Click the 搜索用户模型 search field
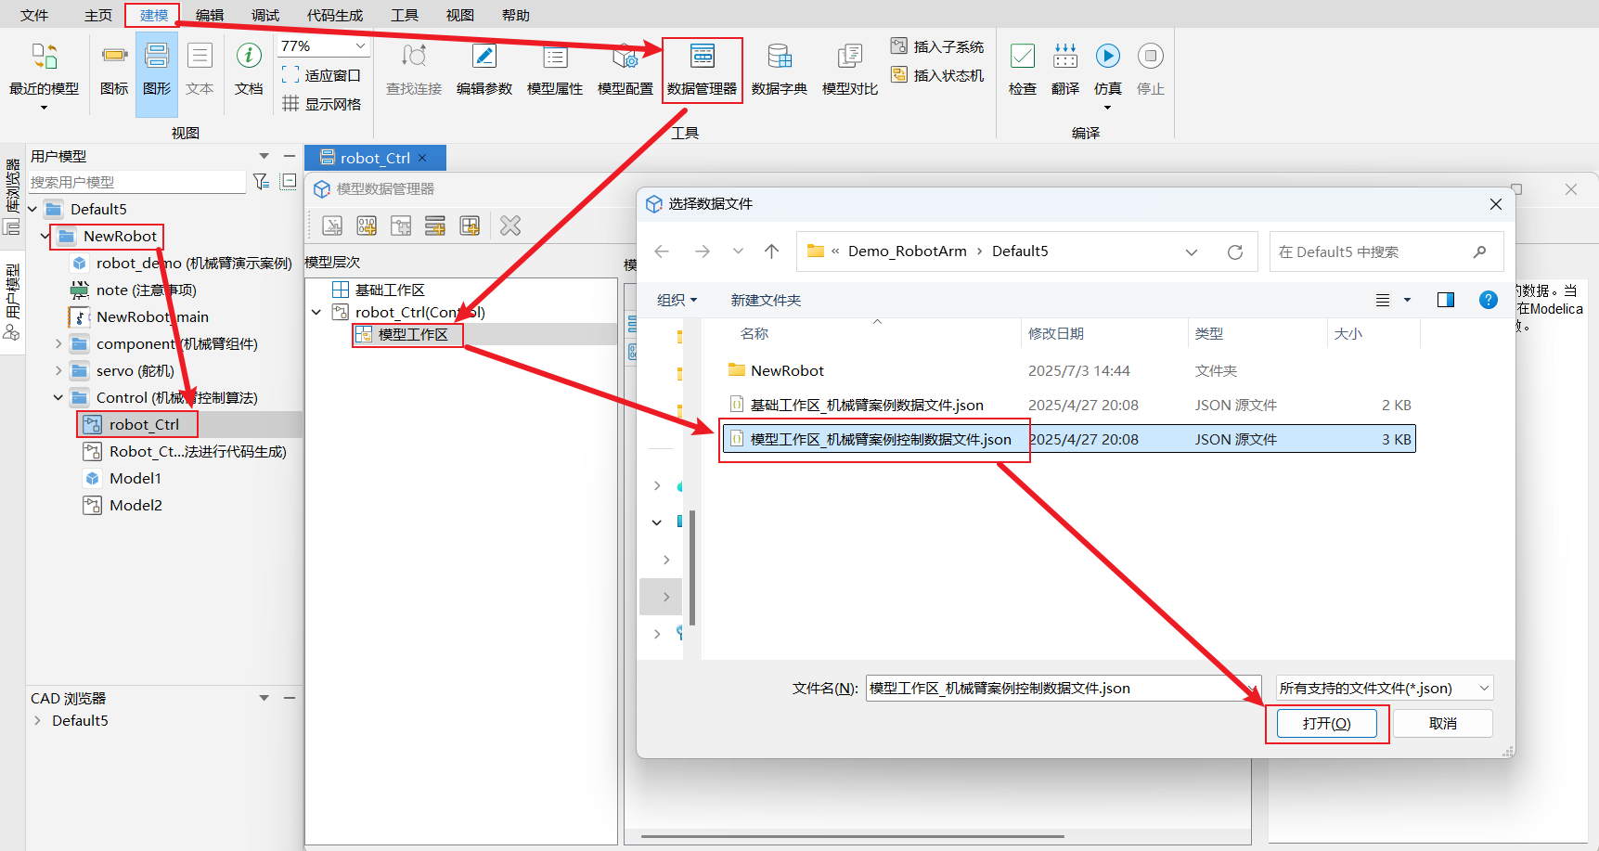 (136, 182)
